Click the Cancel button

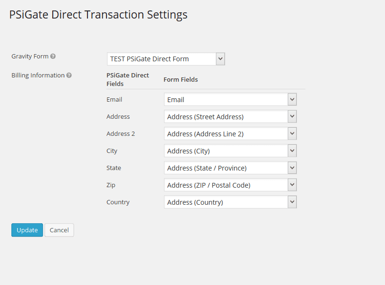click(59, 230)
